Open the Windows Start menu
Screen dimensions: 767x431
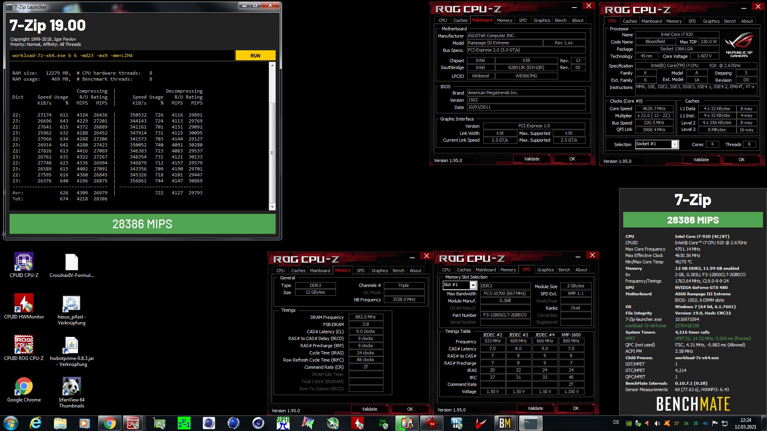(x=11, y=423)
